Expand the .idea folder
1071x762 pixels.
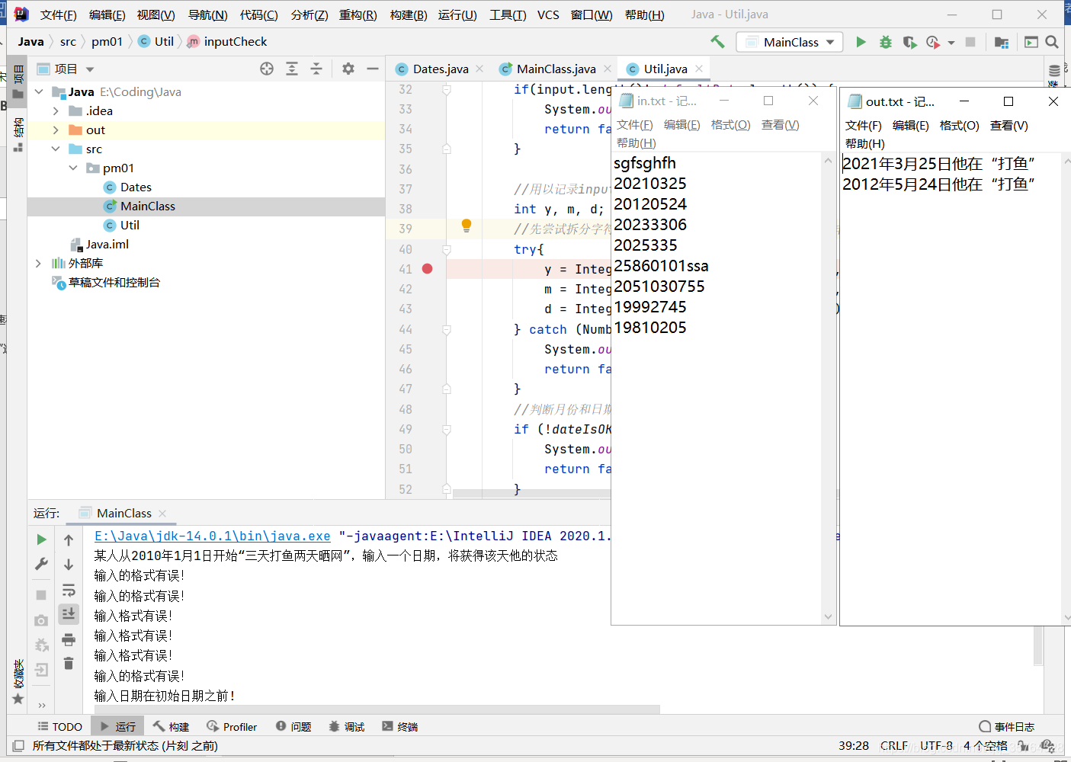point(56,111)
